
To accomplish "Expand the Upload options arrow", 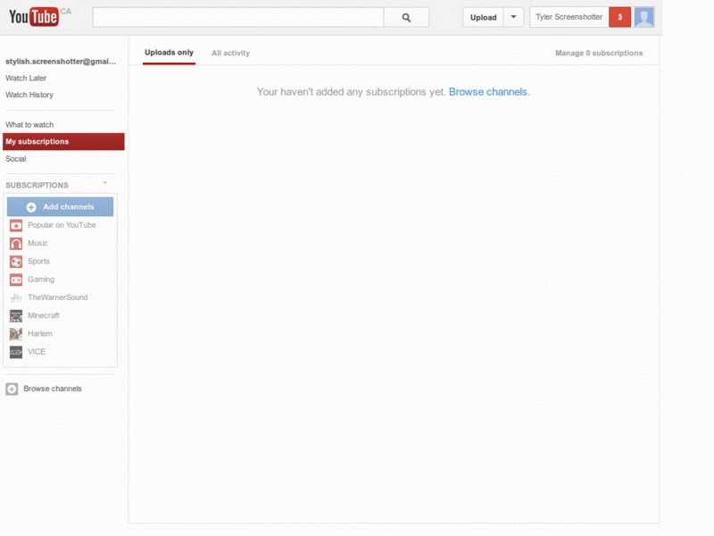I will coord(513,16).
